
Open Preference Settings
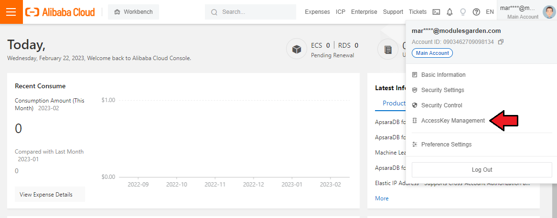(447, 144)
